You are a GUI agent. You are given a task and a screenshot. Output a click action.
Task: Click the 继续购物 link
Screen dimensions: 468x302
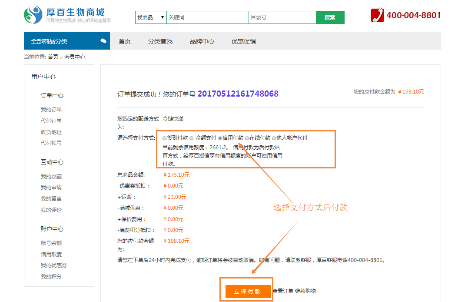click(305, 291)
